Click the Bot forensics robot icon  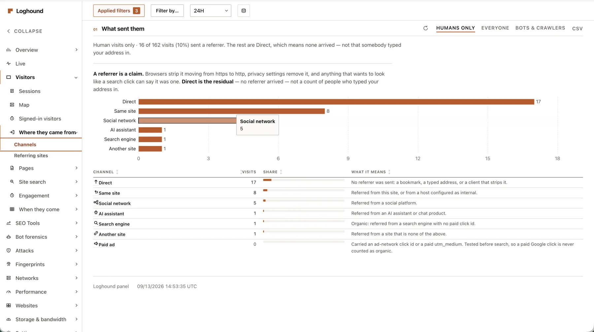tap(9, 237)
